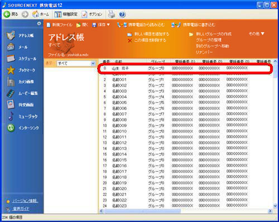Click 別のグループへ移動 move to group

coord(213,46)
